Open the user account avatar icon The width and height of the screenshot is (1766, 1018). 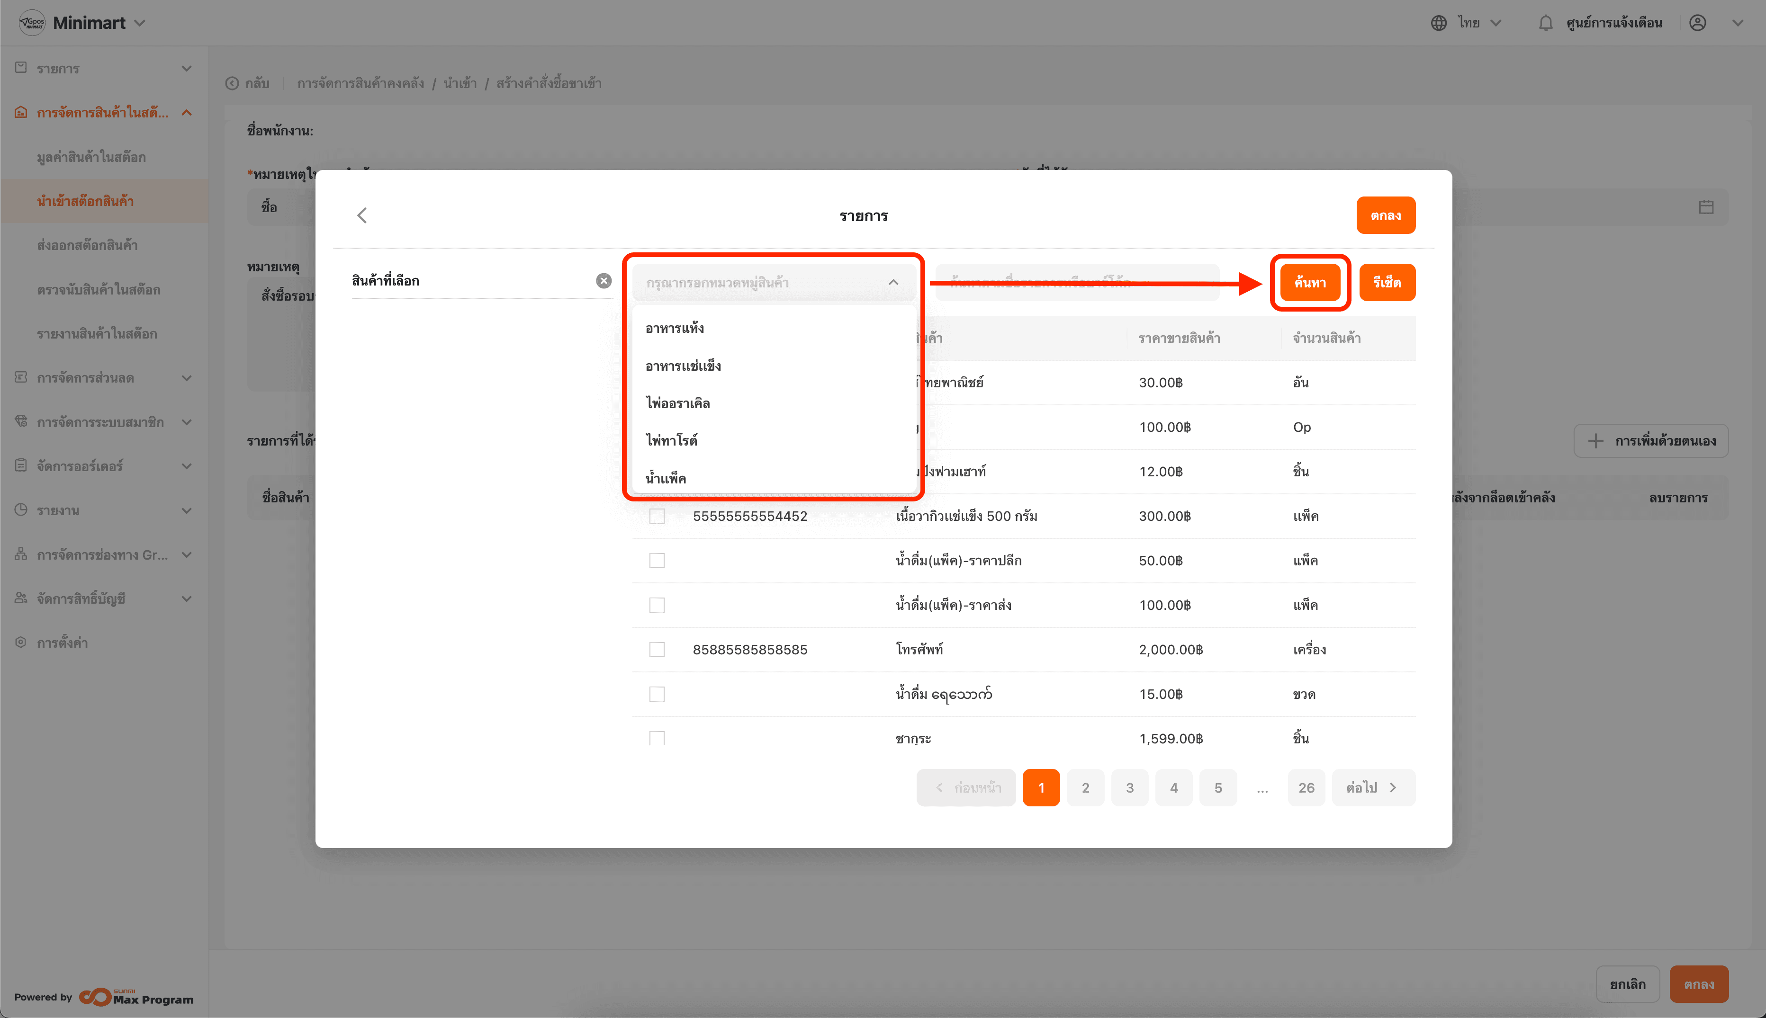coord(1697,23)
